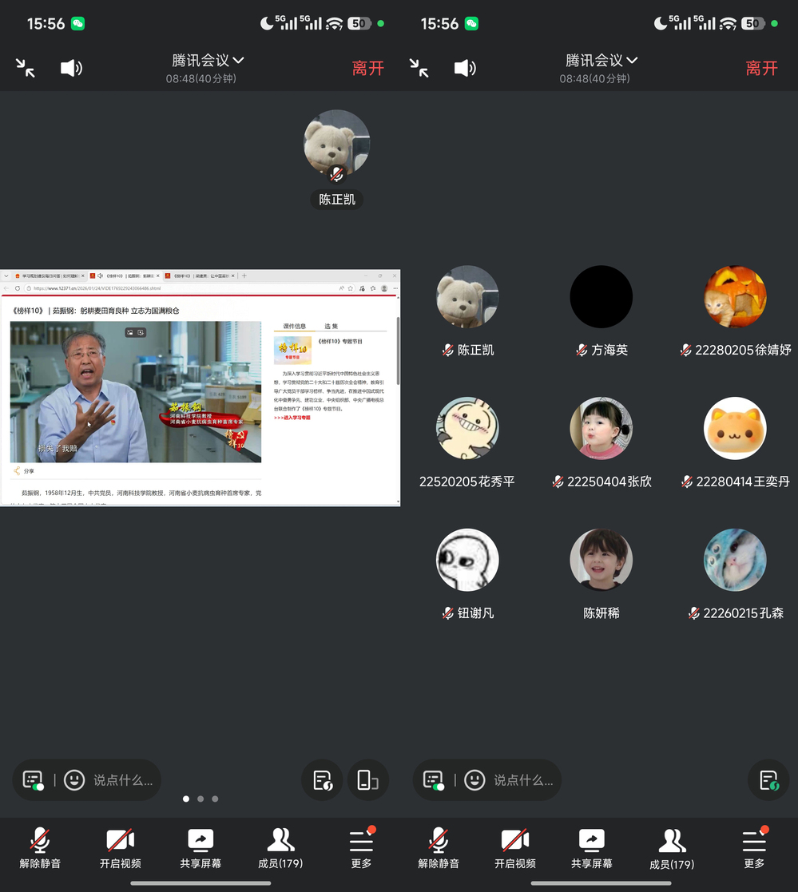Image resolution: width=798 pixels, height=892 pixels.
Task: Open 更多 menu on the screen-share page
Action: coord(361,848)
